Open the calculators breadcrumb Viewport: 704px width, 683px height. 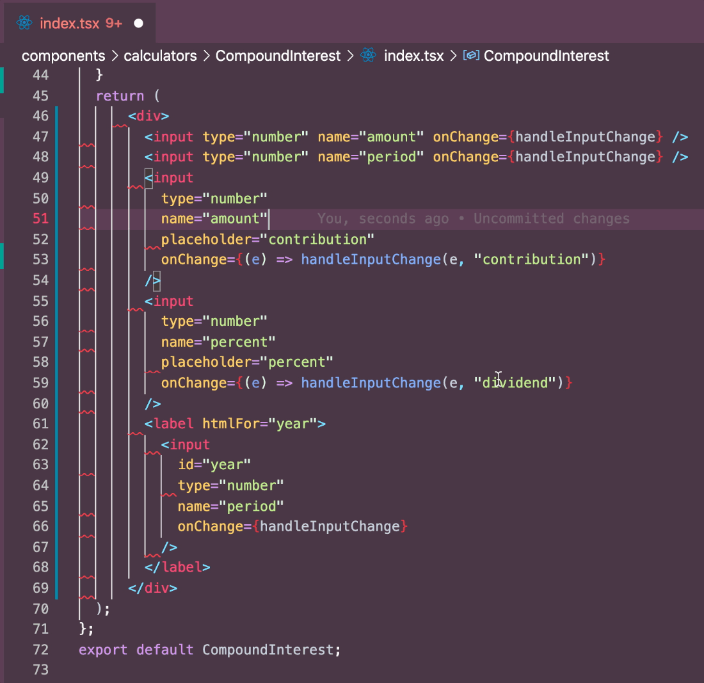[x=160, y=56]
